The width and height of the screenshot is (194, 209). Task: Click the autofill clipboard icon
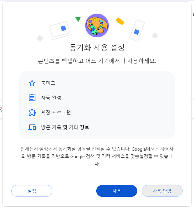coord(32,97)
